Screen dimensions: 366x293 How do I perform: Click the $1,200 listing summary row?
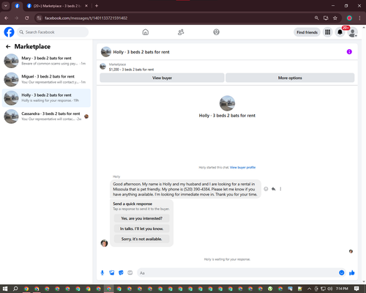click(227, 67)
